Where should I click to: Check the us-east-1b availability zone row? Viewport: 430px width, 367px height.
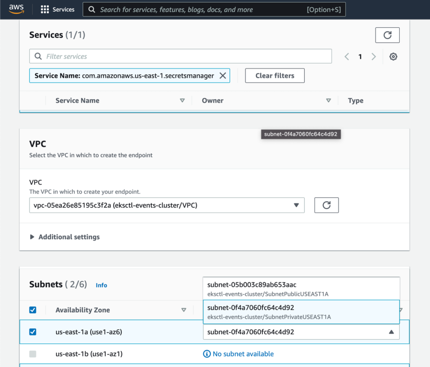coord(32,354)
